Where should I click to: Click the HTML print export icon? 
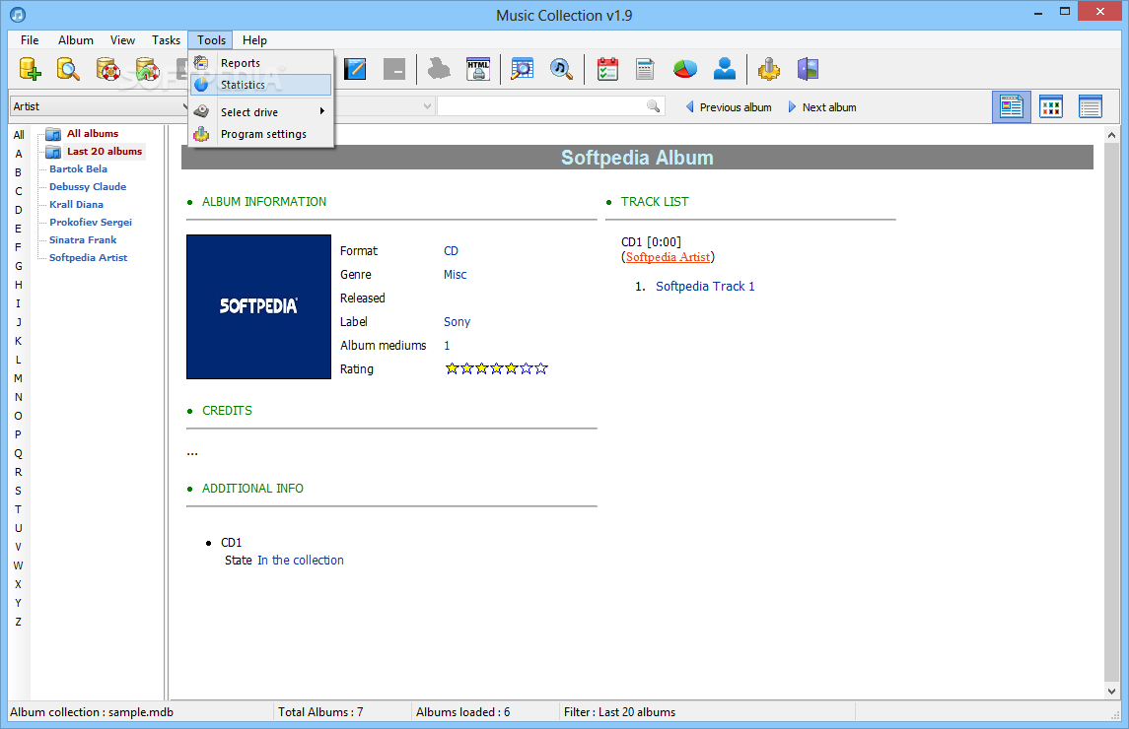(478, 69)
